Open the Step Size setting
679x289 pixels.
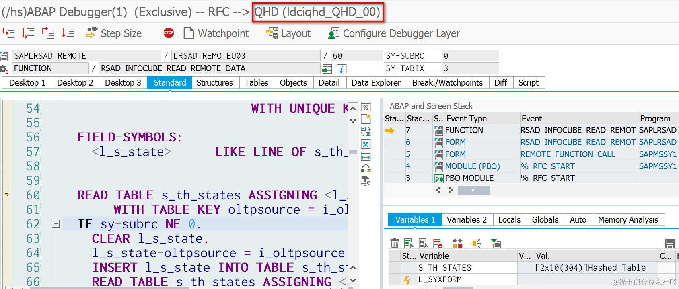(114, 33)
